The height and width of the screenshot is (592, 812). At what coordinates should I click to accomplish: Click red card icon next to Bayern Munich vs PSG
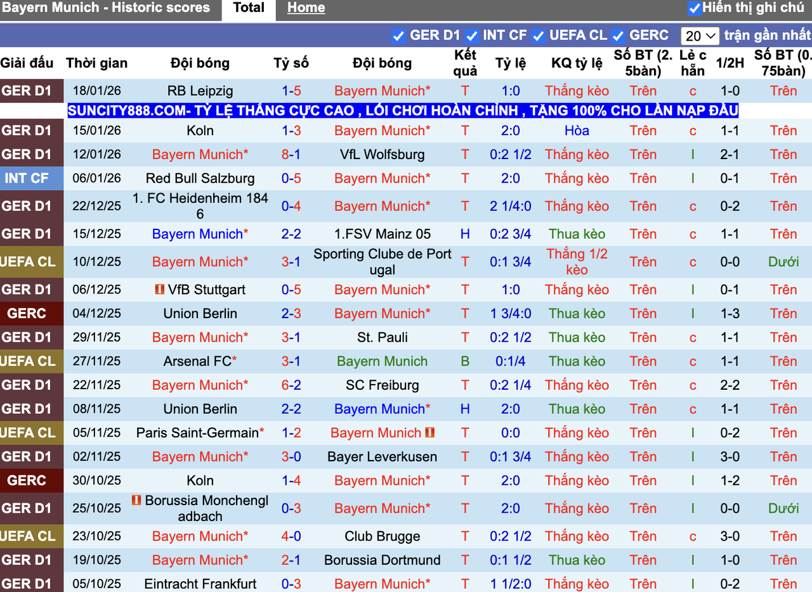(430, 433)
